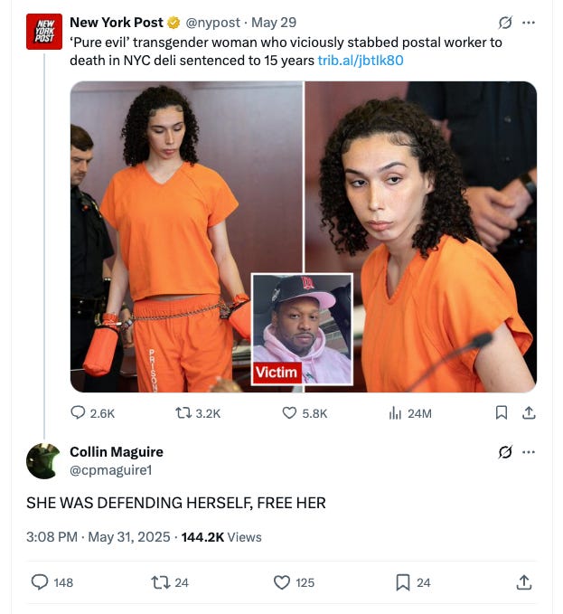Open more options menu on New York Post tweet
The height and width of the screenshot is (614, 563).
529,23
